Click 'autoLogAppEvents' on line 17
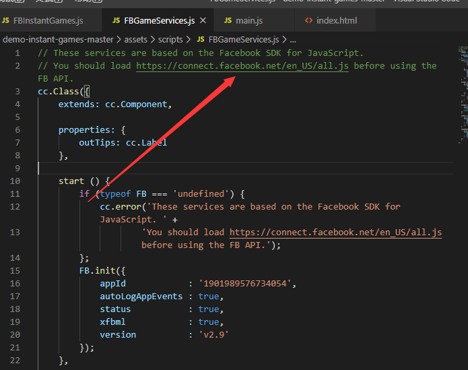 tap(141, 297)
